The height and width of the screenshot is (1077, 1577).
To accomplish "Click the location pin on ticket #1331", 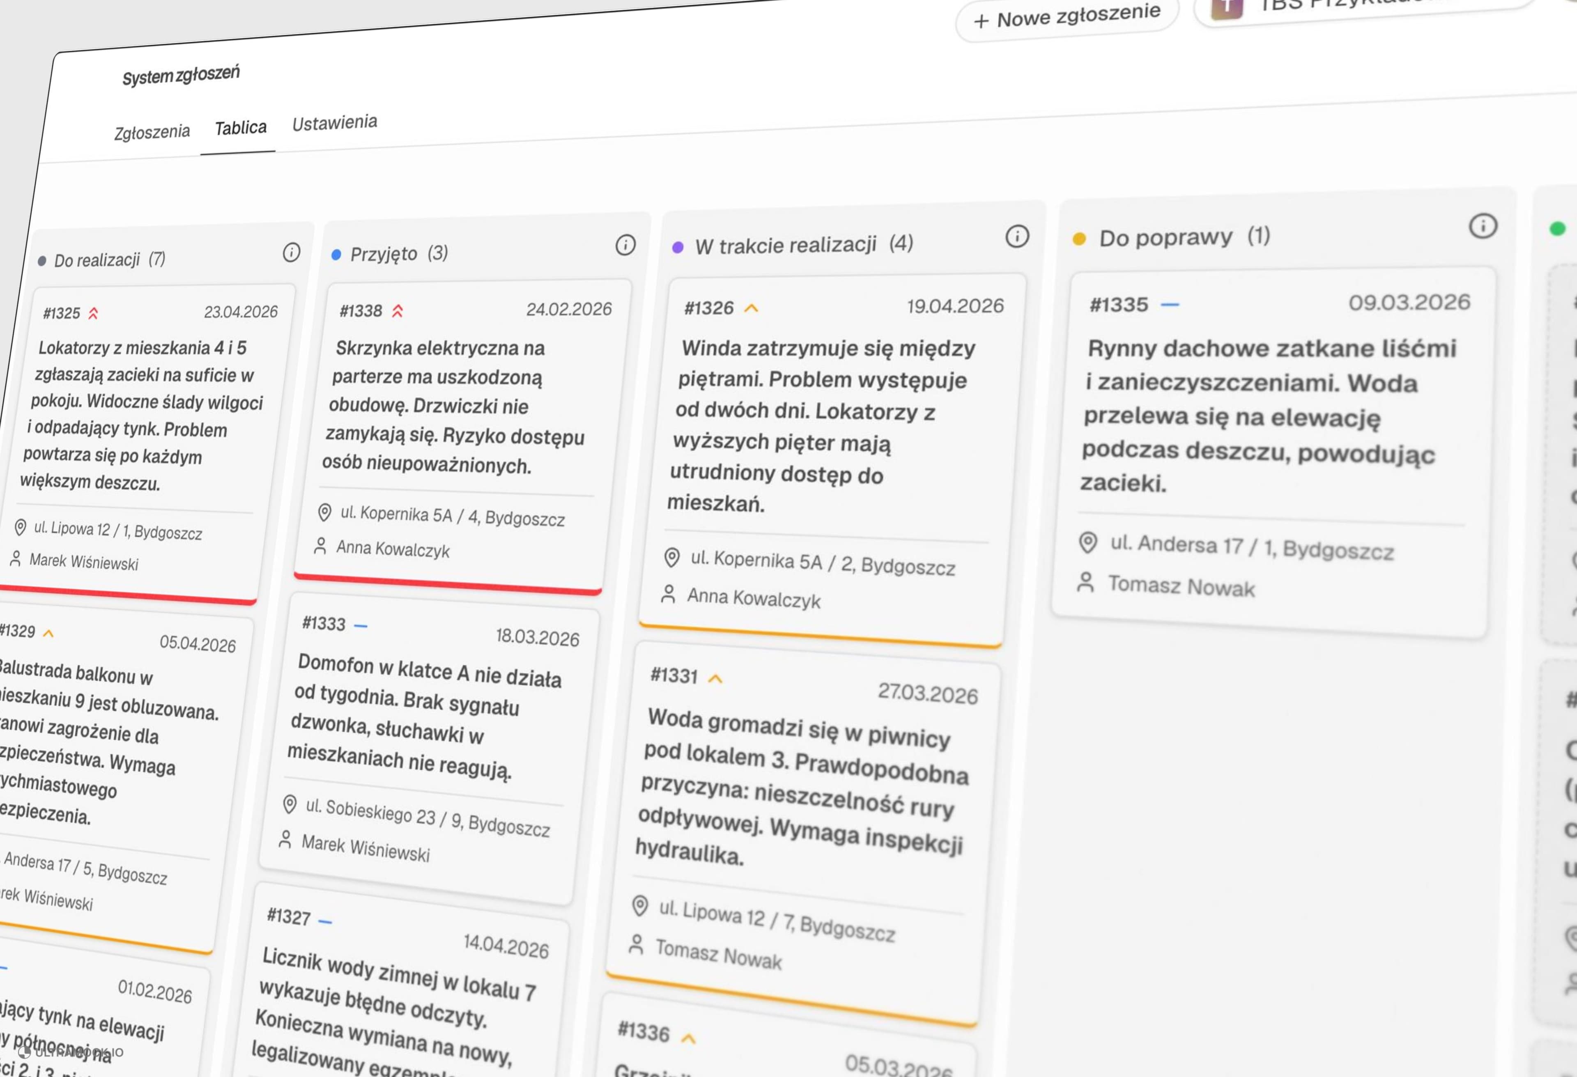I will point(639,905).
